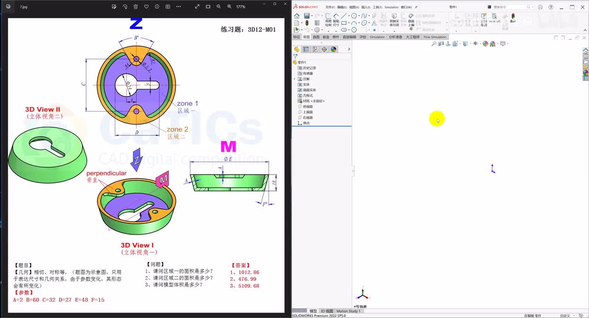This screenshot has width=589, height=318.
Task: Open the DimXpertManager crosshair tab
Action: [324, 49]
